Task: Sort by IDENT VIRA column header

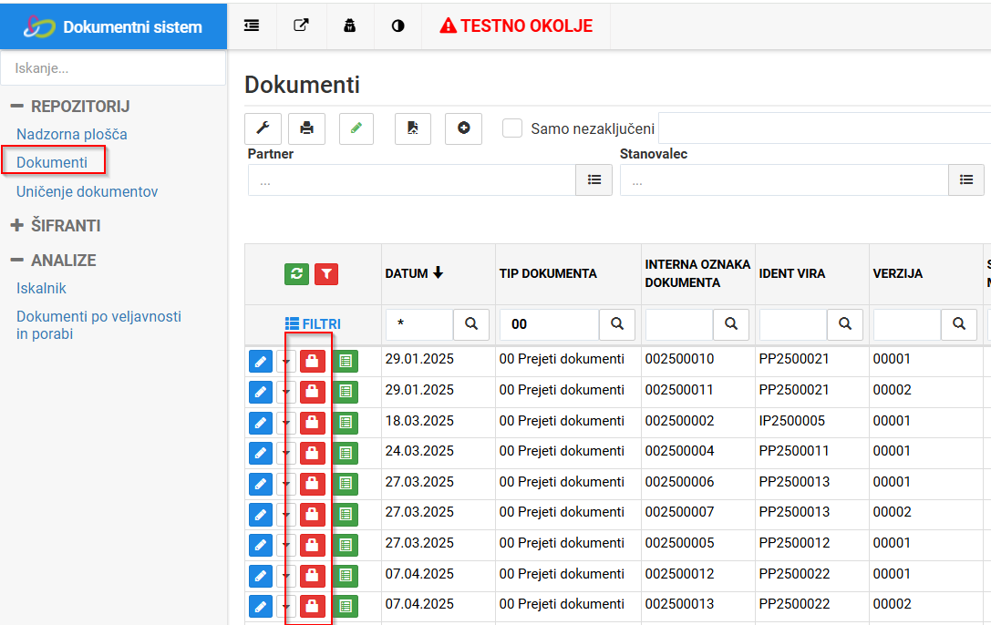Action: click(x=792, y=273)
